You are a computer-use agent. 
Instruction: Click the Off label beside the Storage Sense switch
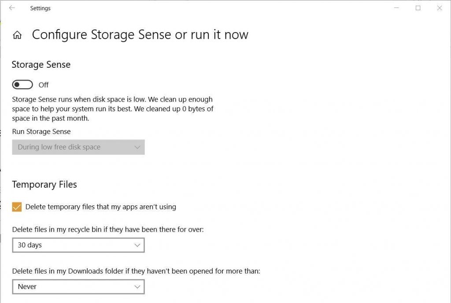(43, 84)
